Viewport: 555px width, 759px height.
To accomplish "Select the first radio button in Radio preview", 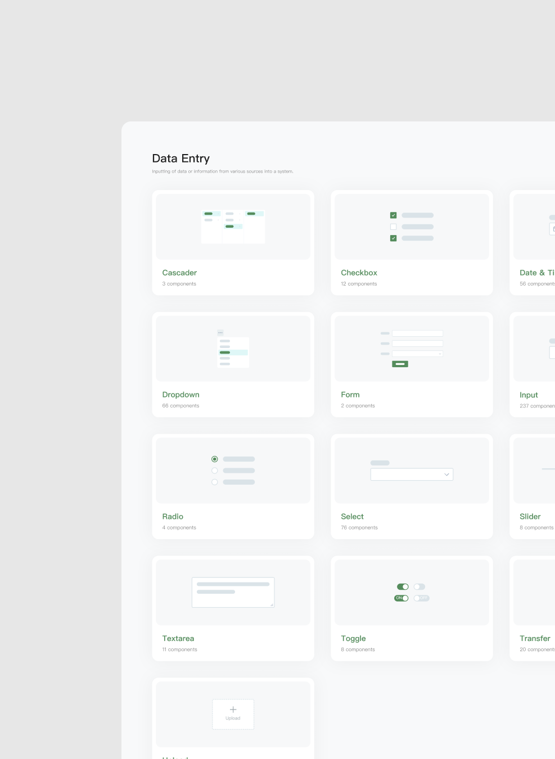I will click(x=214, y=459).
